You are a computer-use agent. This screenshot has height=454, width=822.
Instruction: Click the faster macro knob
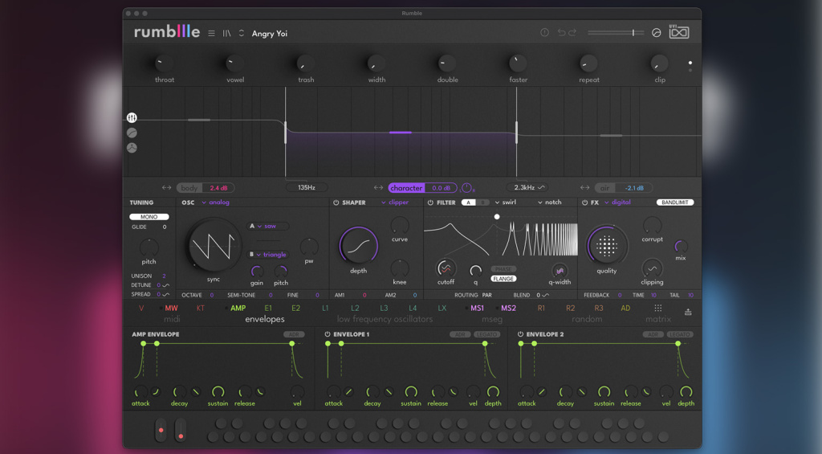518,63
